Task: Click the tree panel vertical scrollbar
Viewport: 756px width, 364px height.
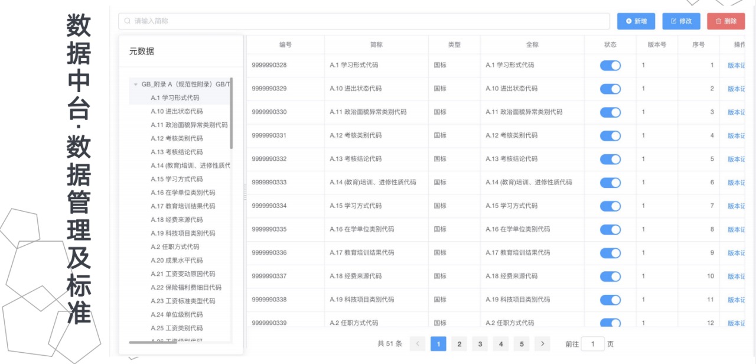Action: tap(232, 113)
